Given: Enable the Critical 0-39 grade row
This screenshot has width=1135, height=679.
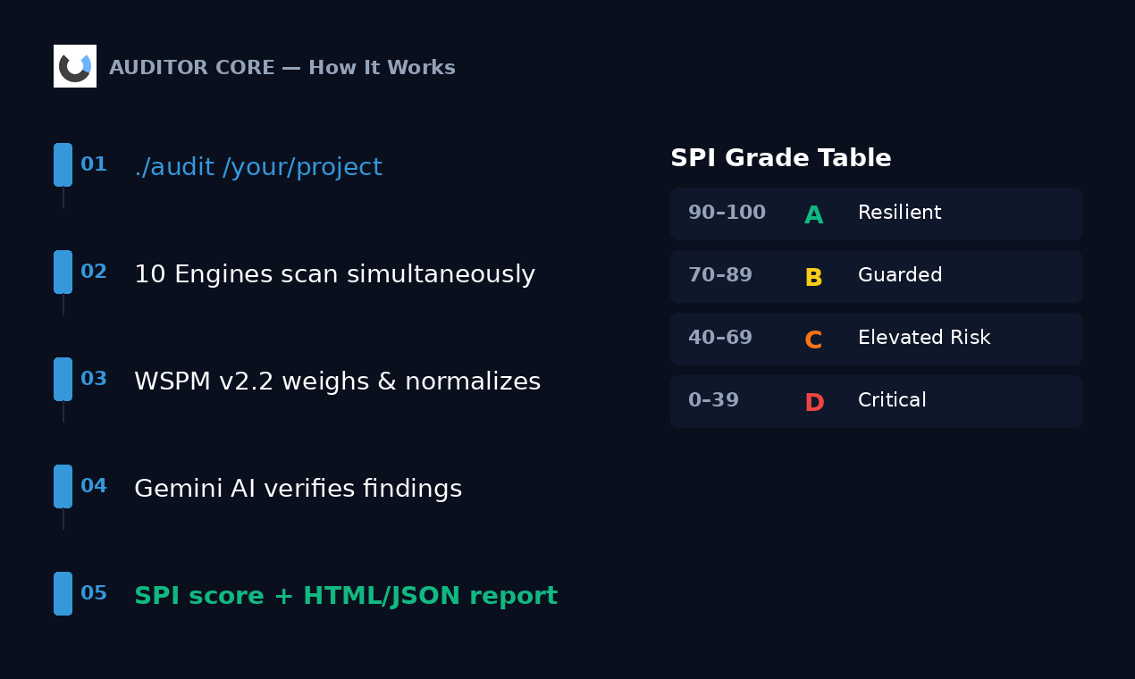Looking at the screenshot, I should [x=876, y=401].
